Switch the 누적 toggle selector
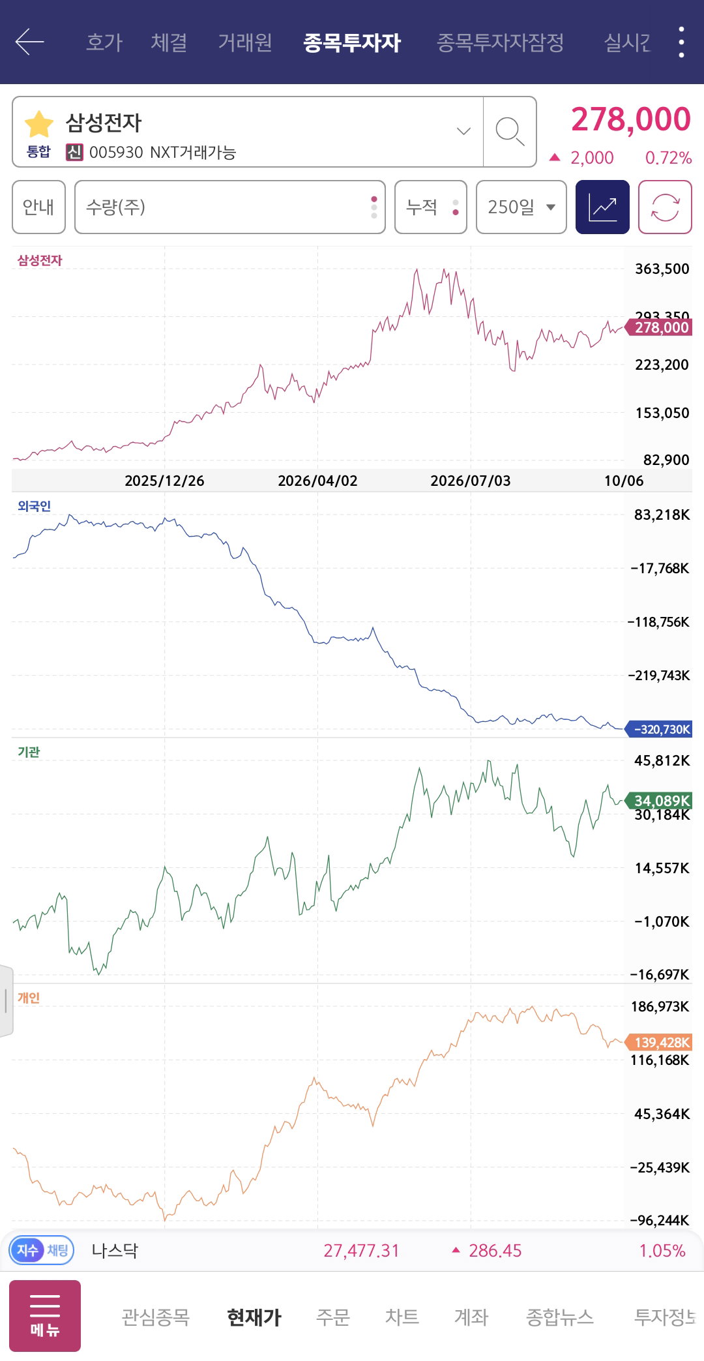This screenshot has height=1361, width=704. point(431,207)
